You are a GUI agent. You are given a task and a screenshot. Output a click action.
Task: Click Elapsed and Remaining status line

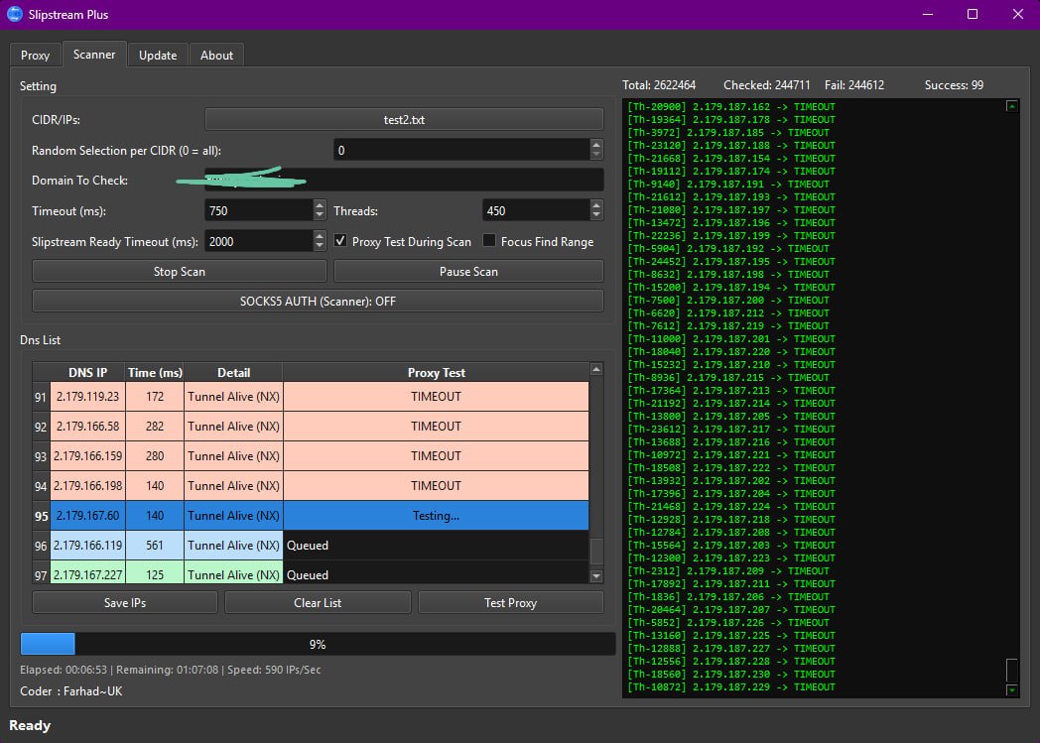coord(171,670)
